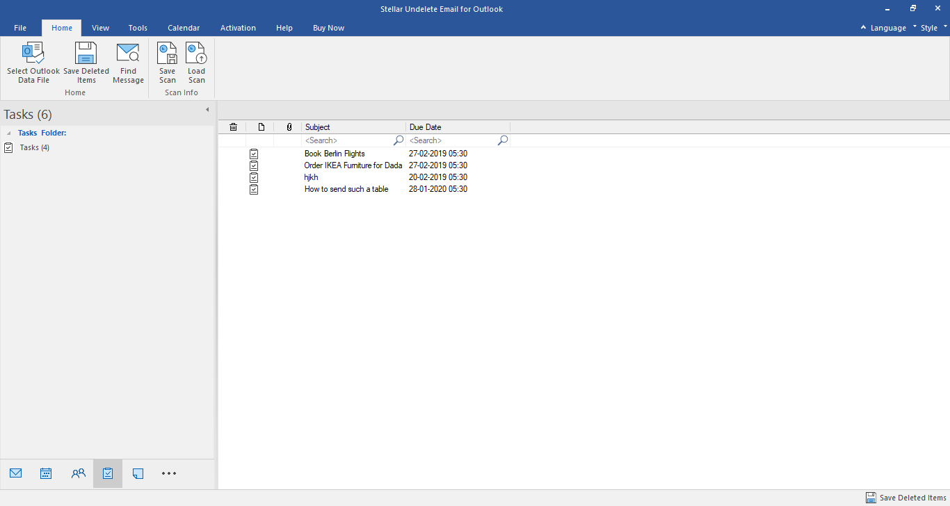Show more navigation options (three dots)
Image resolution: width=950 pixels, height=506 pixels.
tap(169, 473)
